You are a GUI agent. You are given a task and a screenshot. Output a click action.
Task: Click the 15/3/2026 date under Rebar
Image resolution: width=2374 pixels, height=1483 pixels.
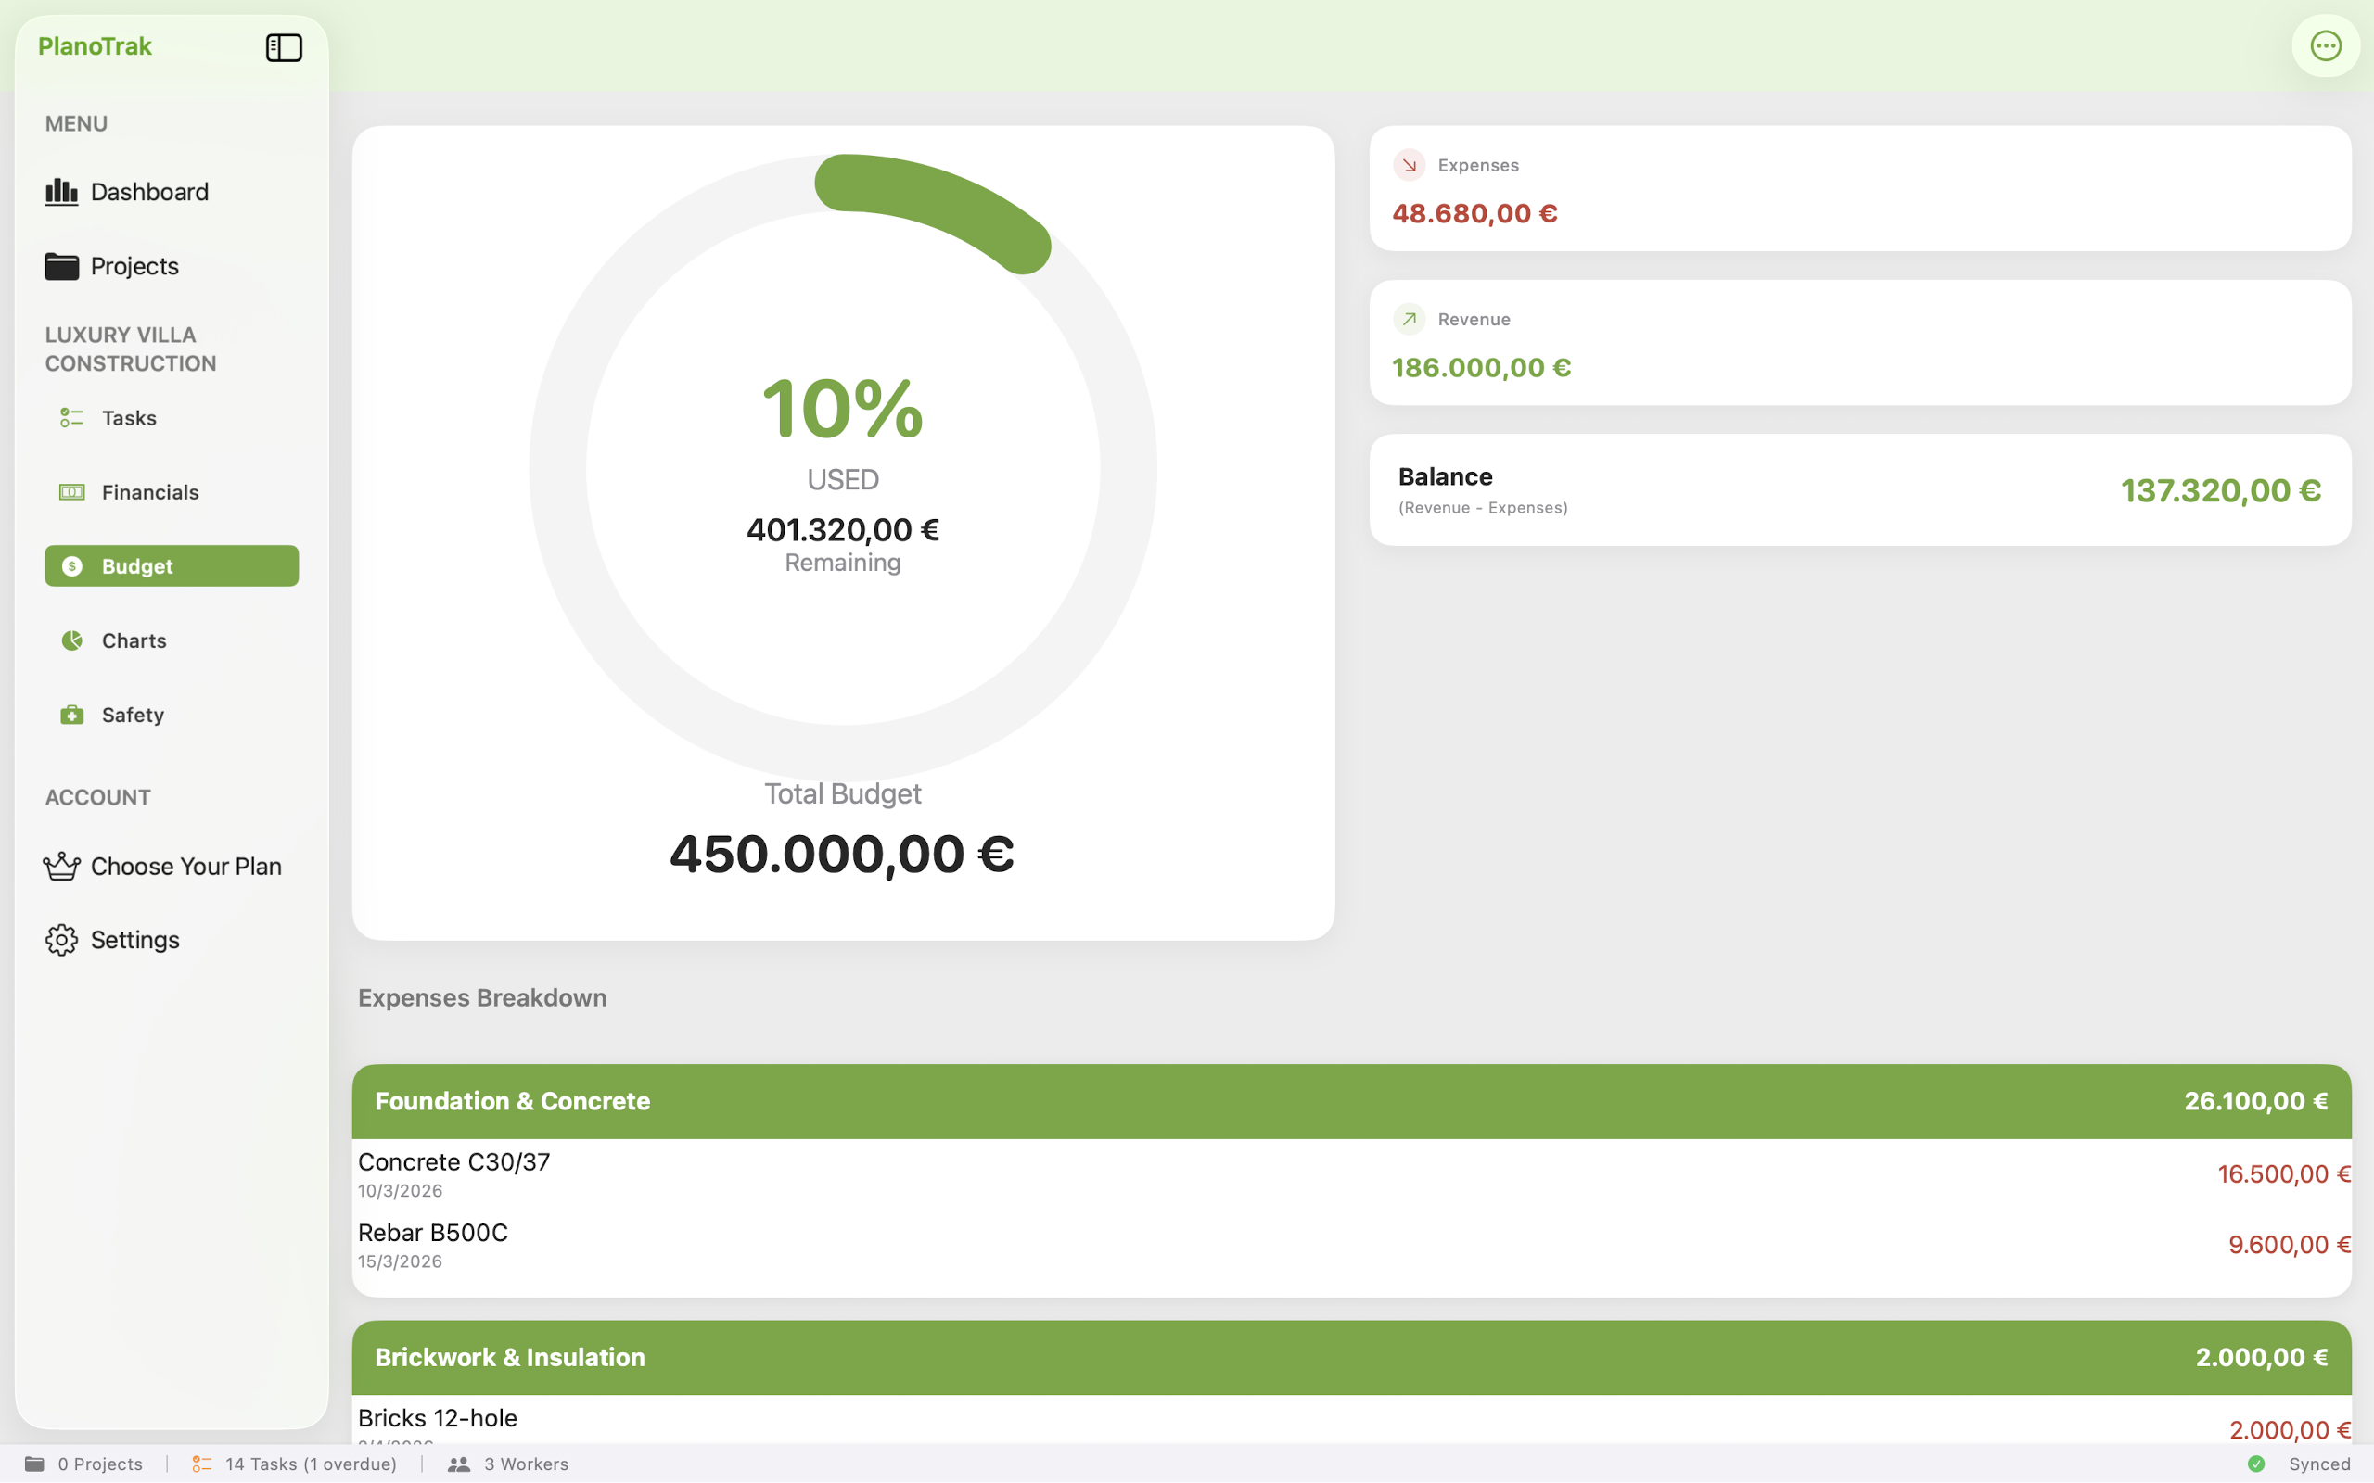400,1261
